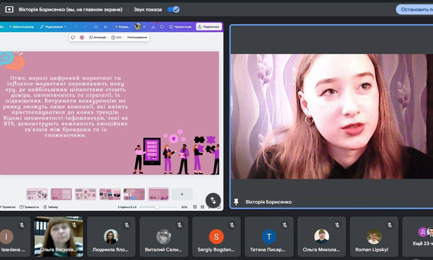Click the 'Поділитися' share button in Canva
This screenshot has height=260, width=433.
coord(209,26)
